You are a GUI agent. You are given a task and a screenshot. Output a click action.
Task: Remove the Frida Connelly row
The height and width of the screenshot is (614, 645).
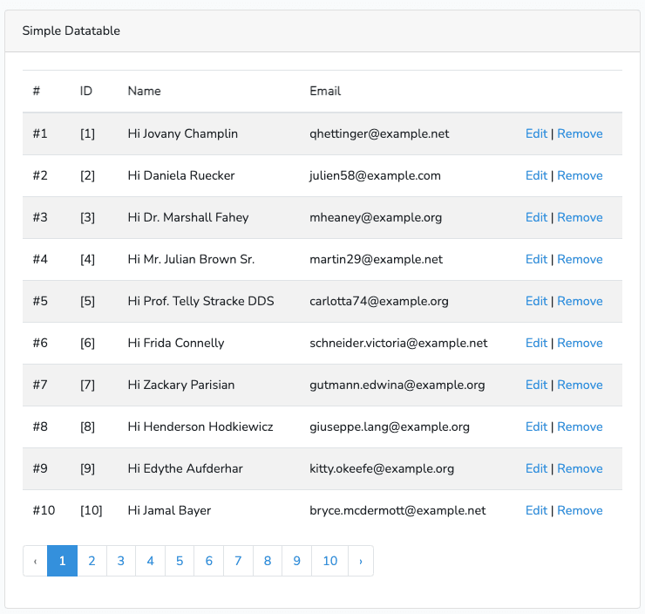pos(580,343)
